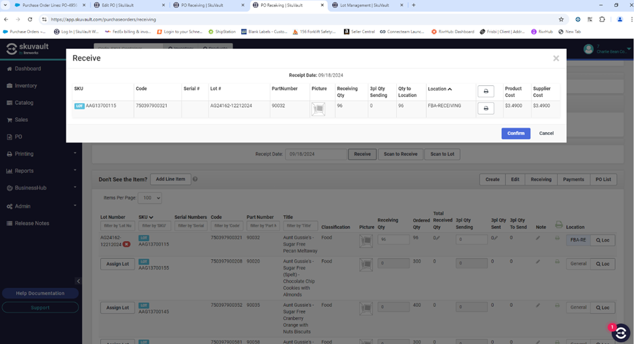634x344 pixels.
Task: Open Seller Central bookmark
Action: [x=359, y=31]
